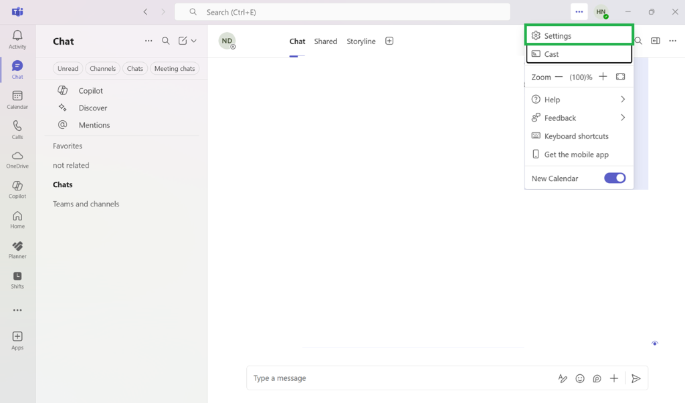This screenshot has width=685, height=403.
Task: Expand Teams and channels section
Action: click(86, 204)
